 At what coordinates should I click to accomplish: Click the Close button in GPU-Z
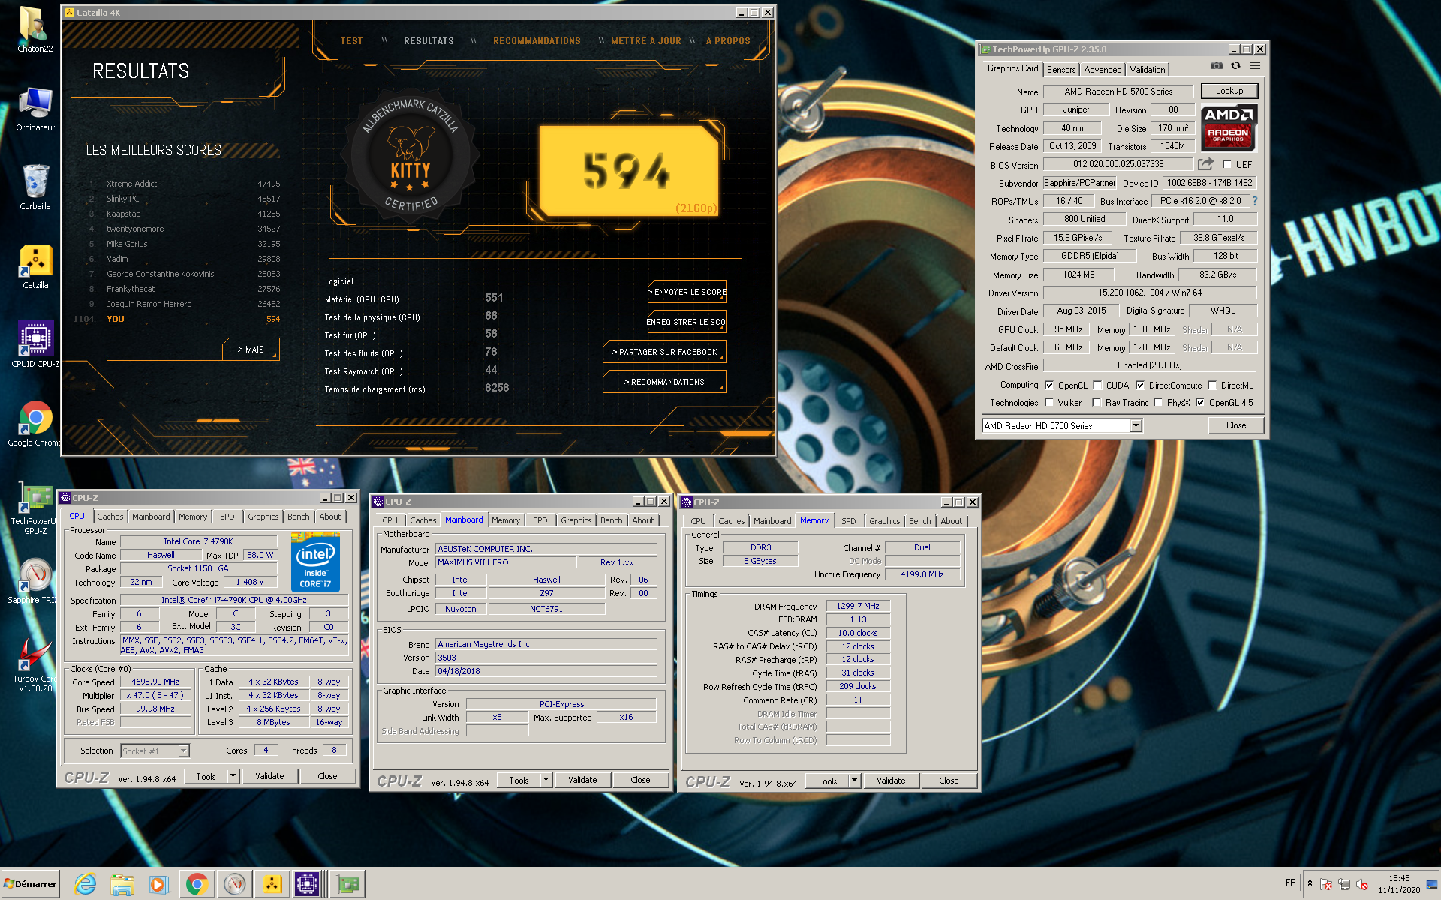pos(1235,425)
